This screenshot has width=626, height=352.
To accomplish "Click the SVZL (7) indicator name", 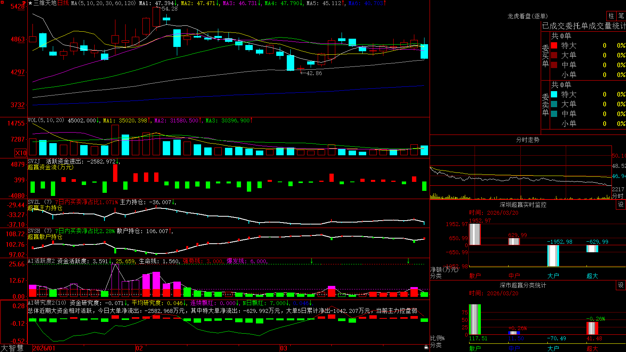I will [x=40, y=202].
